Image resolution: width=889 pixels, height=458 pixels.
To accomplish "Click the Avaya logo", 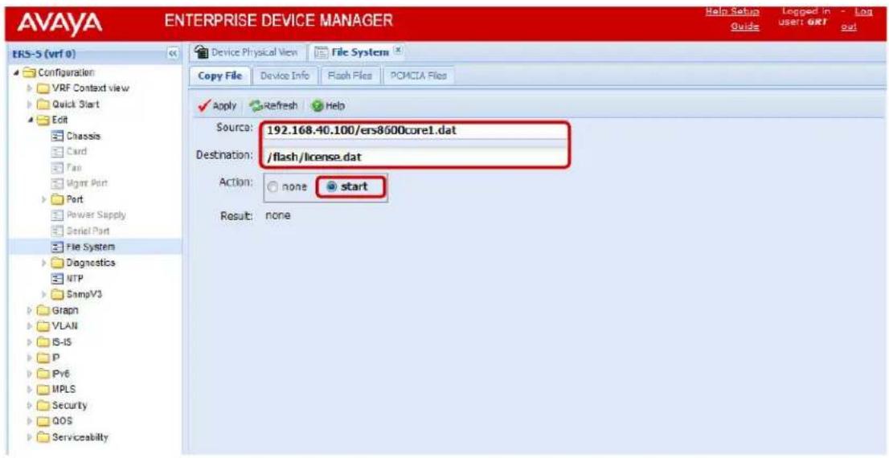I will 59,24.
